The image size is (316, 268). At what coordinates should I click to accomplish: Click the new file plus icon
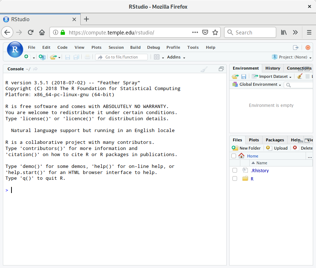pos(27,57)
